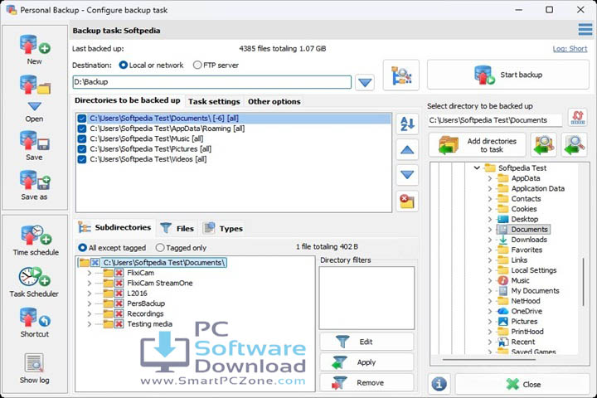This screenshot has width=597, height=398.
Task: Switch to Task settings tab
Action: [x=214, y=102]
